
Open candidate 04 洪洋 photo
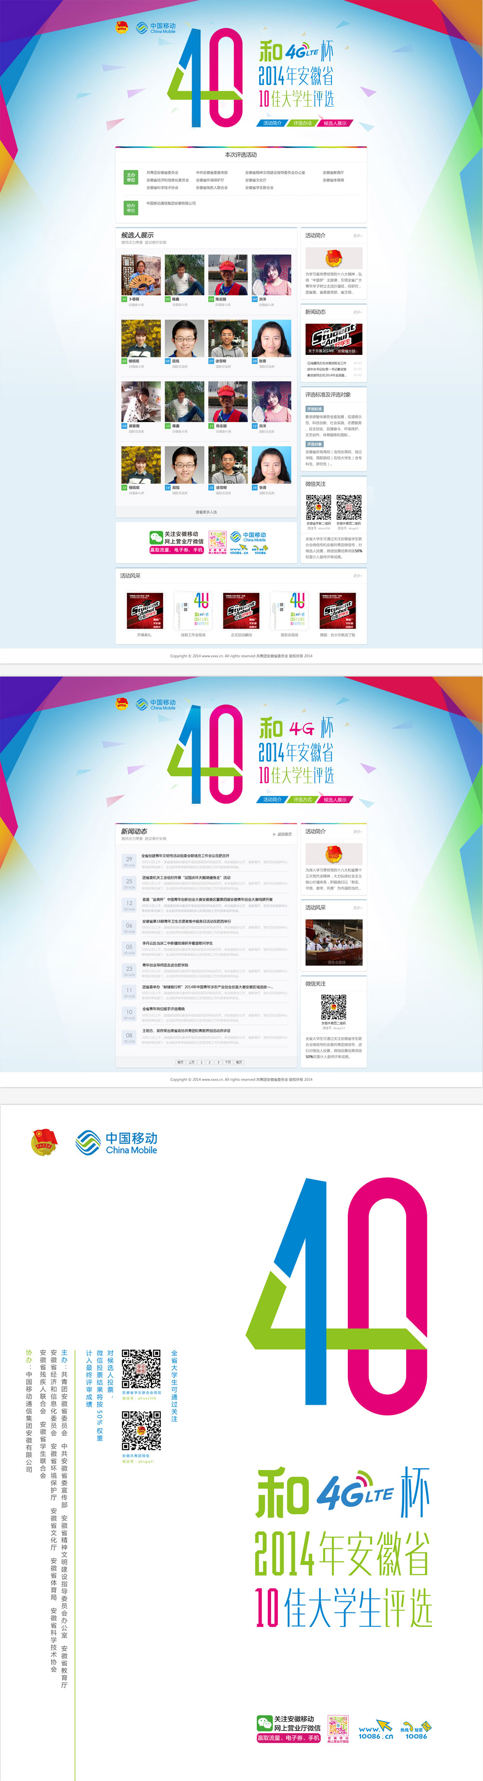pos(271,275)
